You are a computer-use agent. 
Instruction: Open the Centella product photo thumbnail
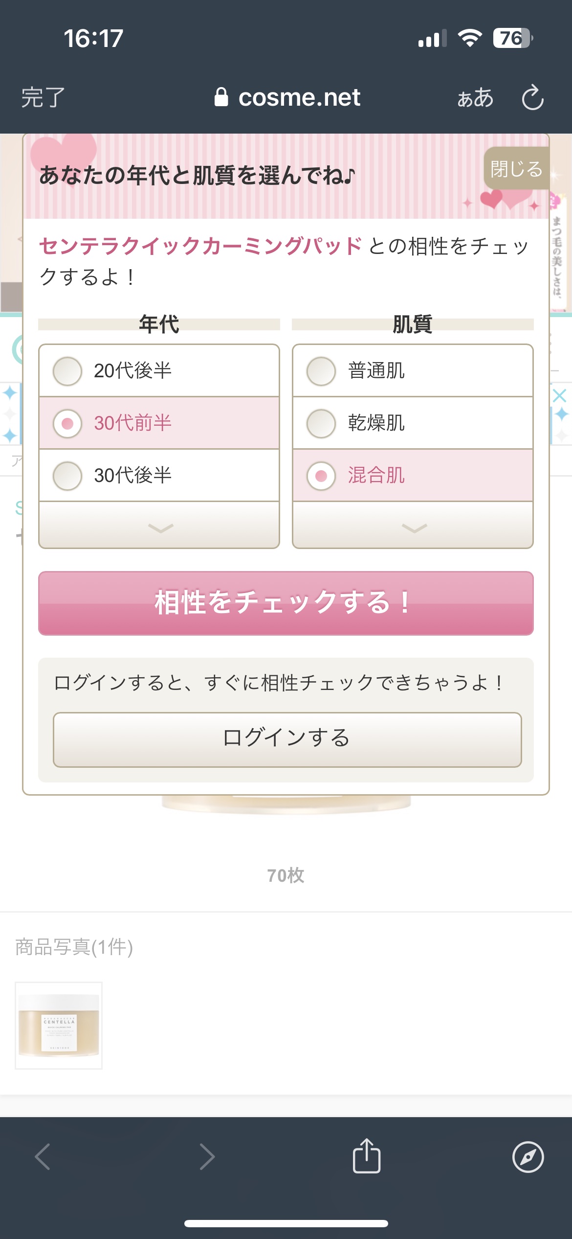click(x=59, y=1026)
